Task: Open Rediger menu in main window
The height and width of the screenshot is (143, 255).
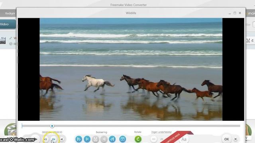Action: (10, 14)
